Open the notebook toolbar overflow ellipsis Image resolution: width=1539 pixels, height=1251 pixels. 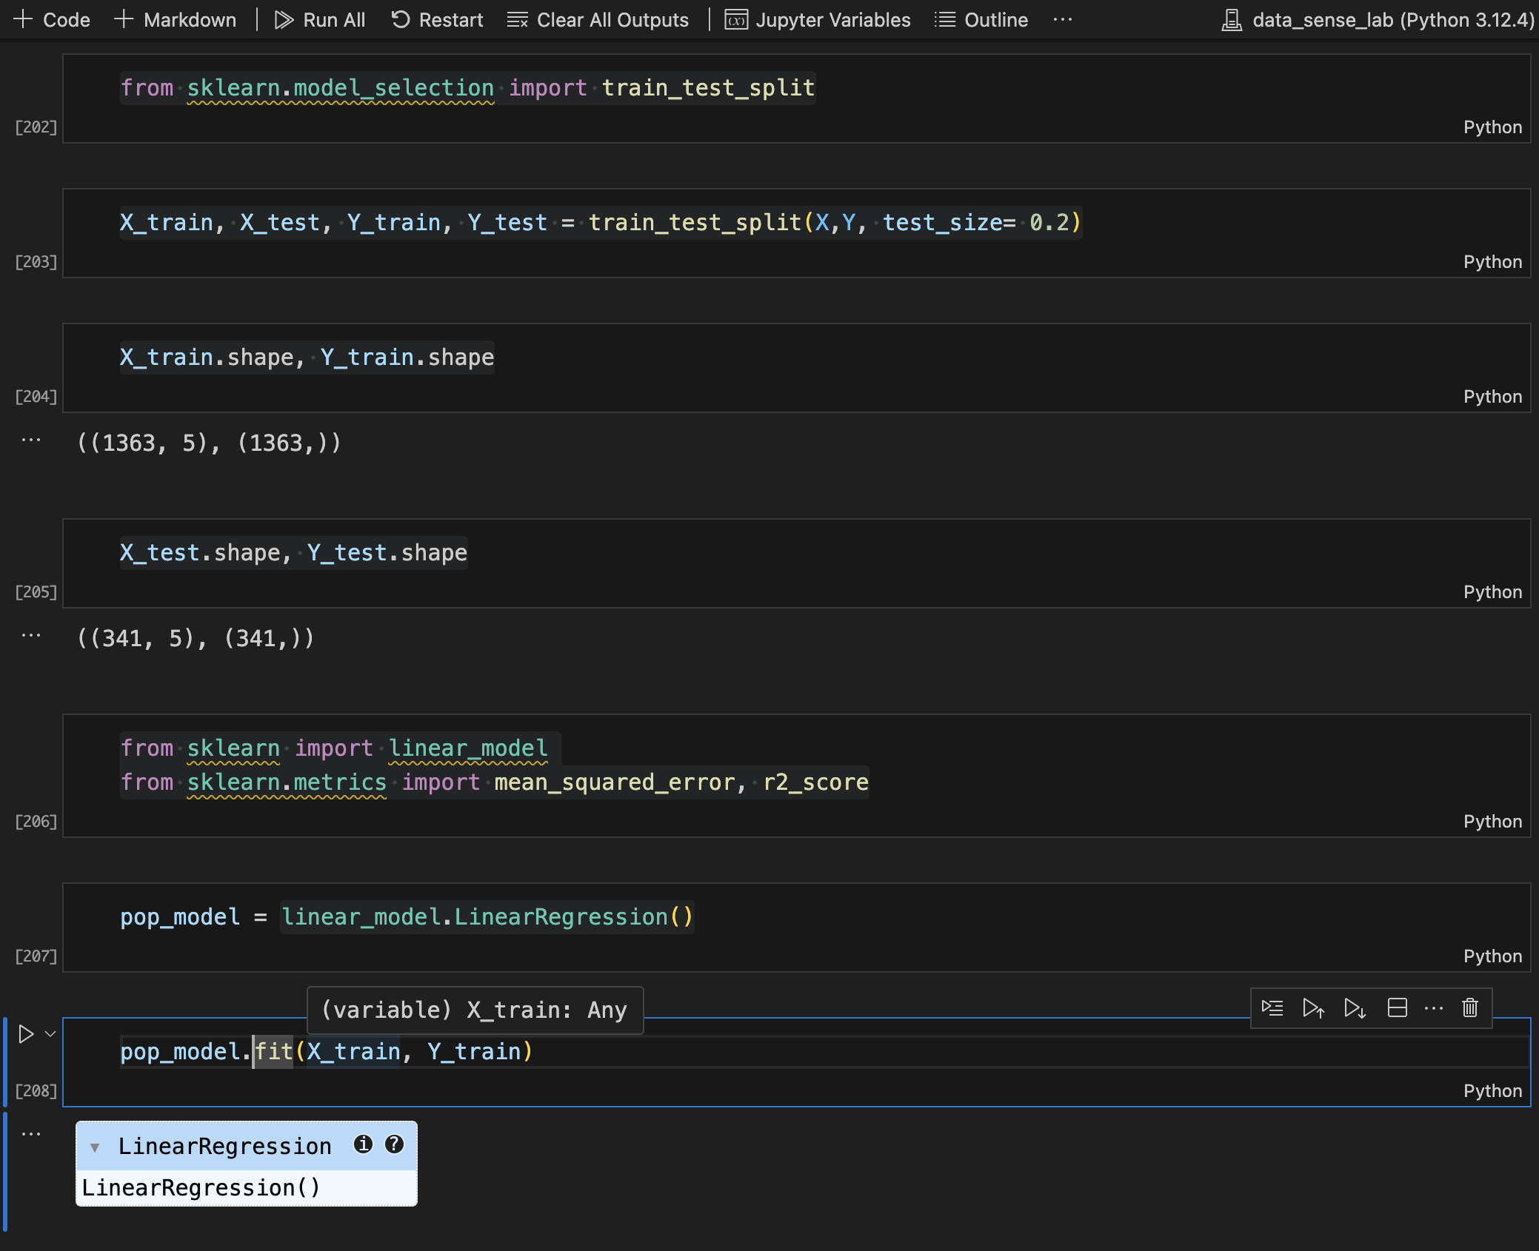pyautogui.click(x=1064, y=19)
